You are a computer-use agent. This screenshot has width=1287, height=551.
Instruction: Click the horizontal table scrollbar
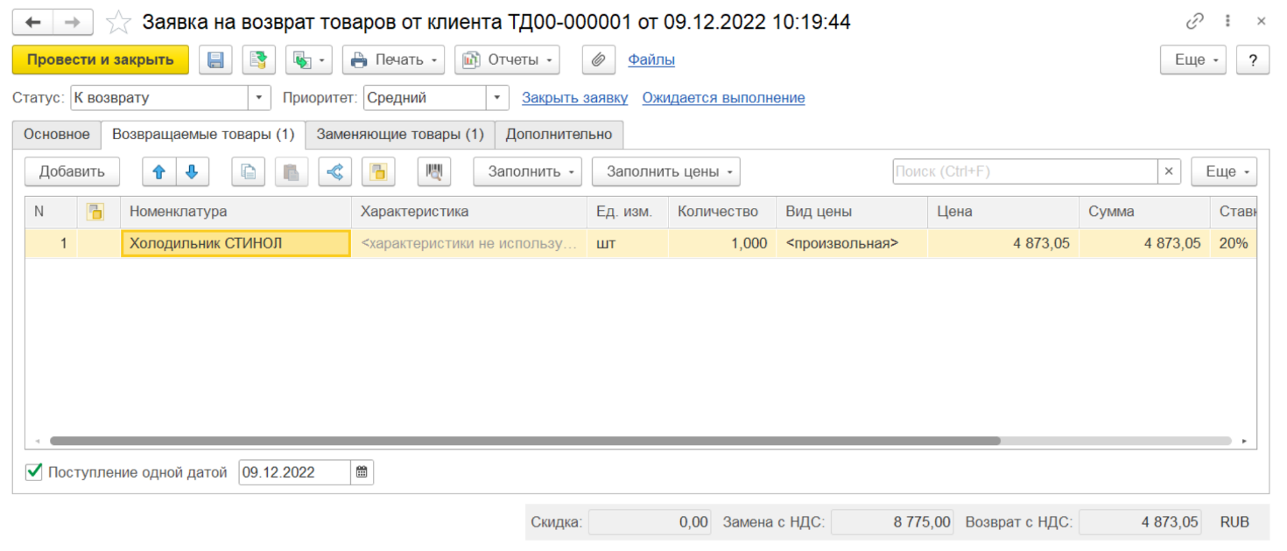(525, 442)
